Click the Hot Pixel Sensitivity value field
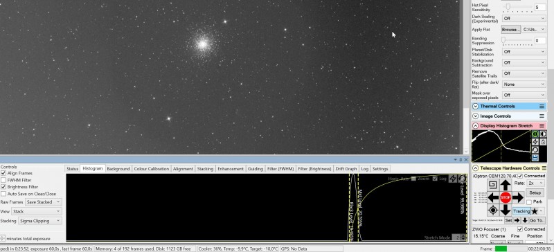554x252 pixels. click(x=540, y=8)
